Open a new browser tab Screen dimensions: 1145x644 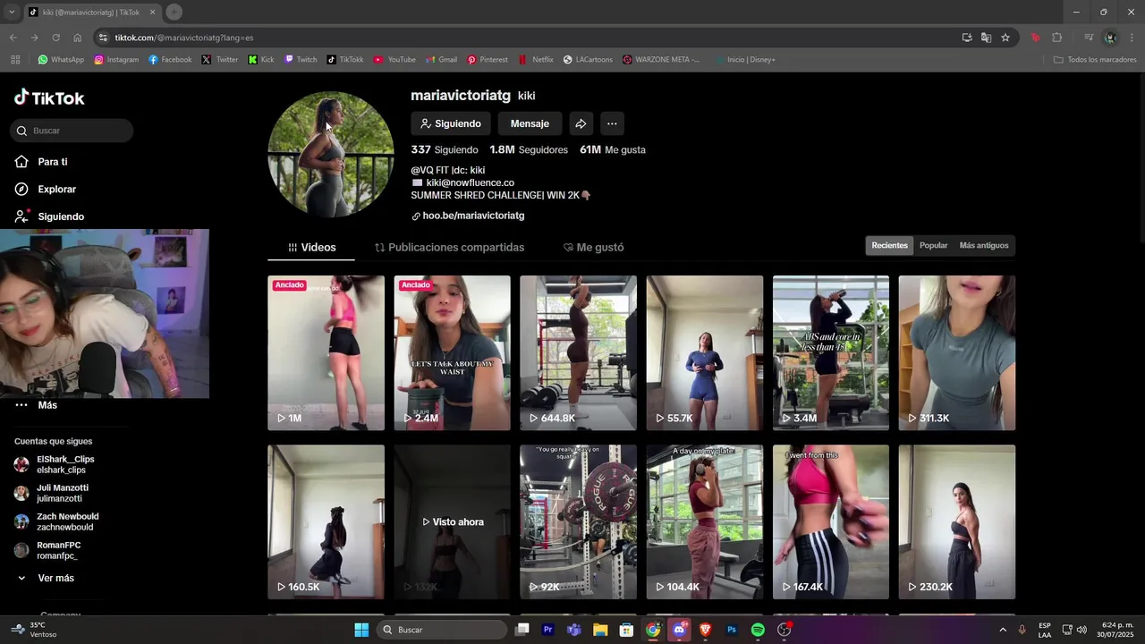click(x=174, y=12)
